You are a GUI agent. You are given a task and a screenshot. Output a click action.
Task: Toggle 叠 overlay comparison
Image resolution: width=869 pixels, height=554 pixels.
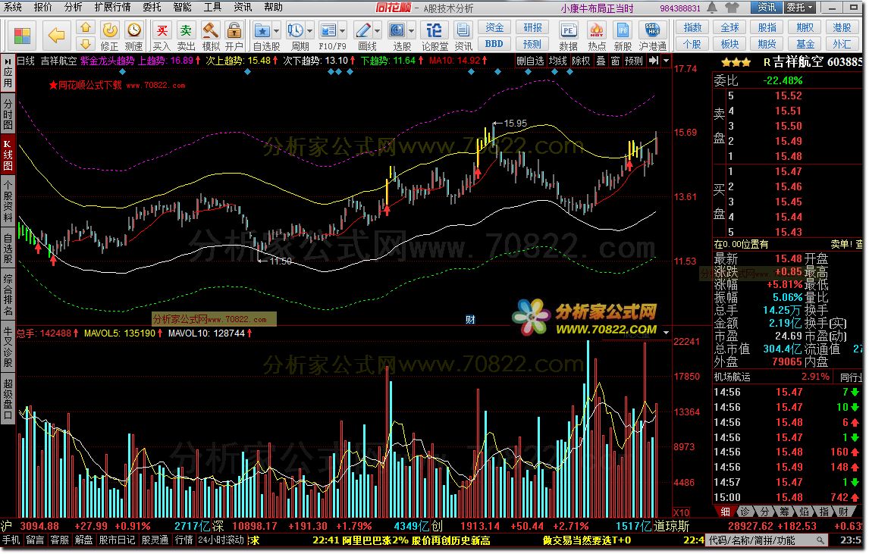tap(601, 61)
